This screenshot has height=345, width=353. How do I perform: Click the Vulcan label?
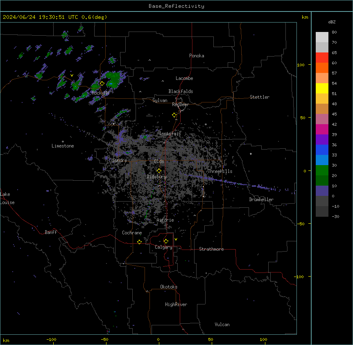coord(222,325)
